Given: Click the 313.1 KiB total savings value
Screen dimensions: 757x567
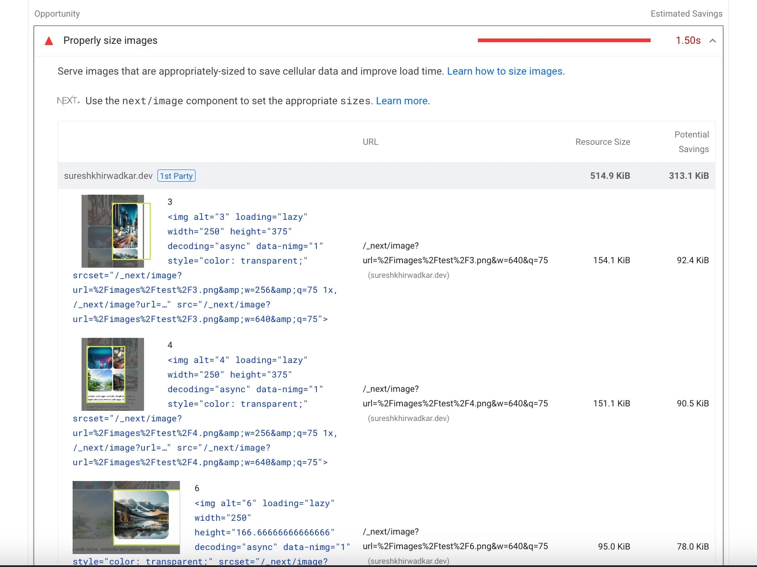Looking at the screenshot, I should pyautogui.click(x=688, y=176).
